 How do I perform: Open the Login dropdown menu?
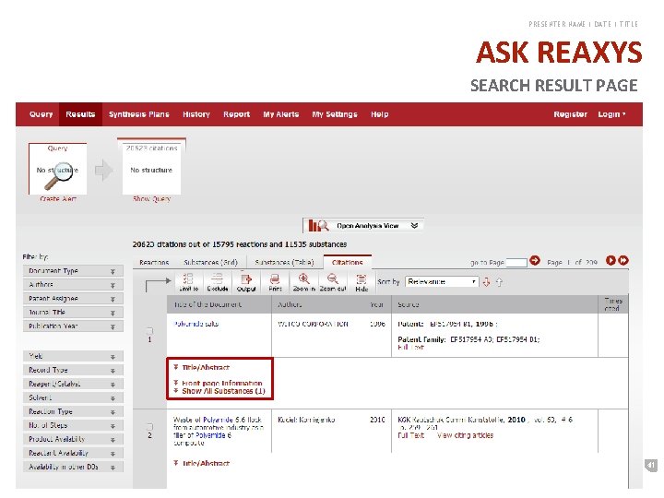(611, 114)
